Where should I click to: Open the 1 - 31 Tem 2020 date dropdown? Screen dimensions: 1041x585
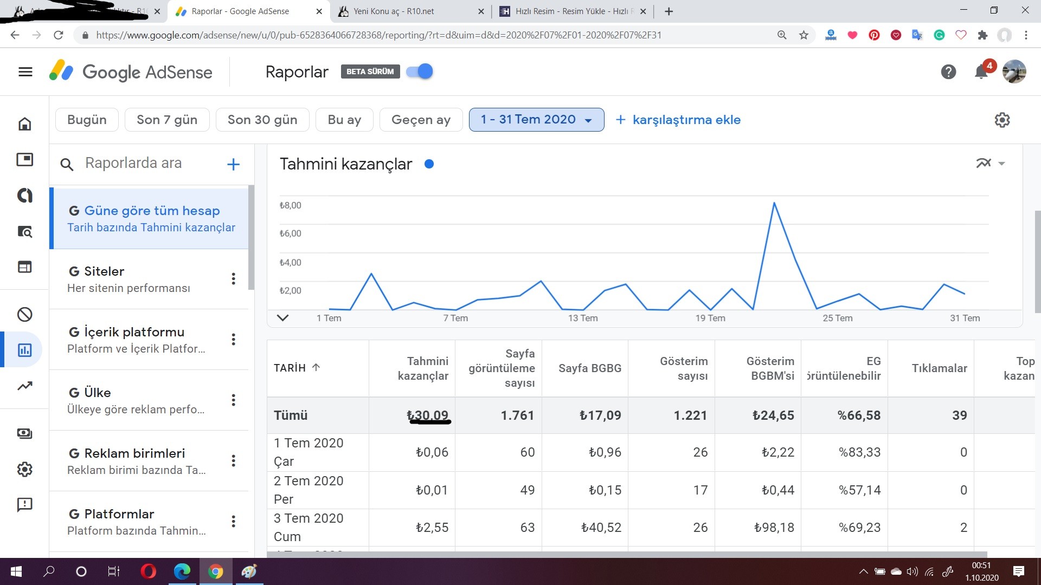pyautogui.click(x=536, y=120)
